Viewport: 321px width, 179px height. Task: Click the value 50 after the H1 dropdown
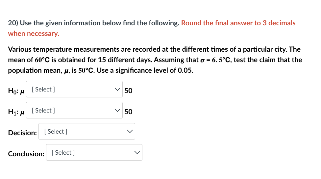point(128,112)
